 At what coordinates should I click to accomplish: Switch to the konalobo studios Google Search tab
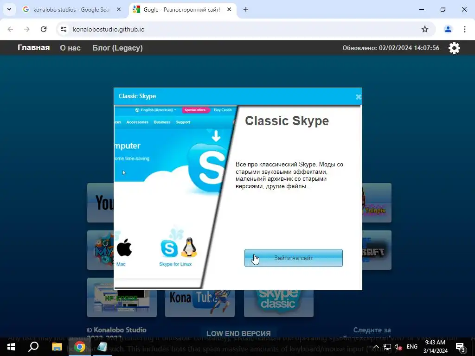coord(71,10)
